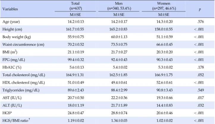
Task: Select Men FPG value '92.4±0.43'
Action: pos(119,60)
